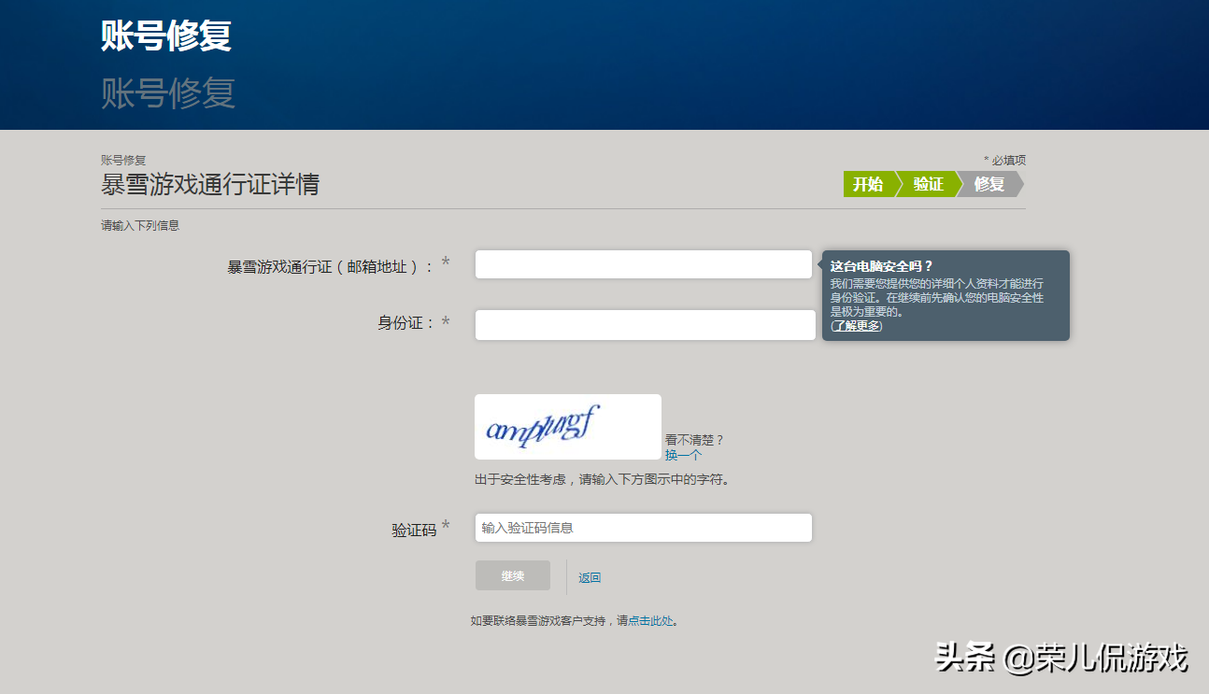
Task: Click the captcha image
Action: click(x=568, y=427)
